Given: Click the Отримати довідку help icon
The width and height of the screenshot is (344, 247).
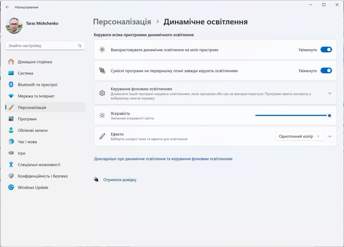Looking at the screenshot, I should click(96, 179).
